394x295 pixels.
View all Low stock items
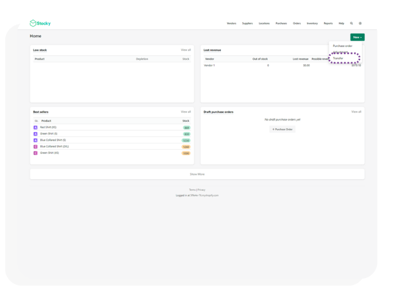click(x=185, y=50)
